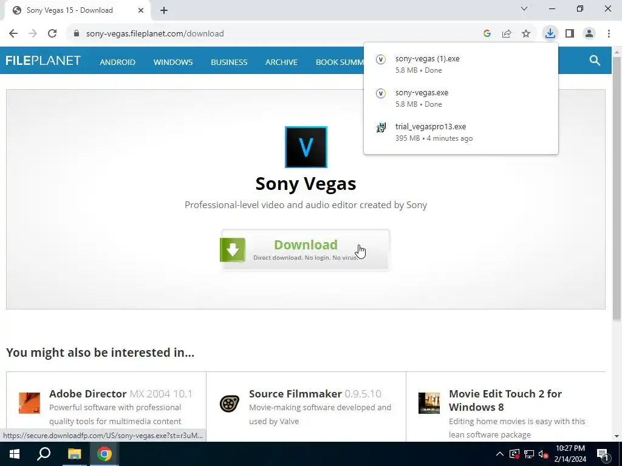Screen dimensions: 622x466
Task: Open sony-vegas.exe from downloads list
Action: (x=460, y=98)
